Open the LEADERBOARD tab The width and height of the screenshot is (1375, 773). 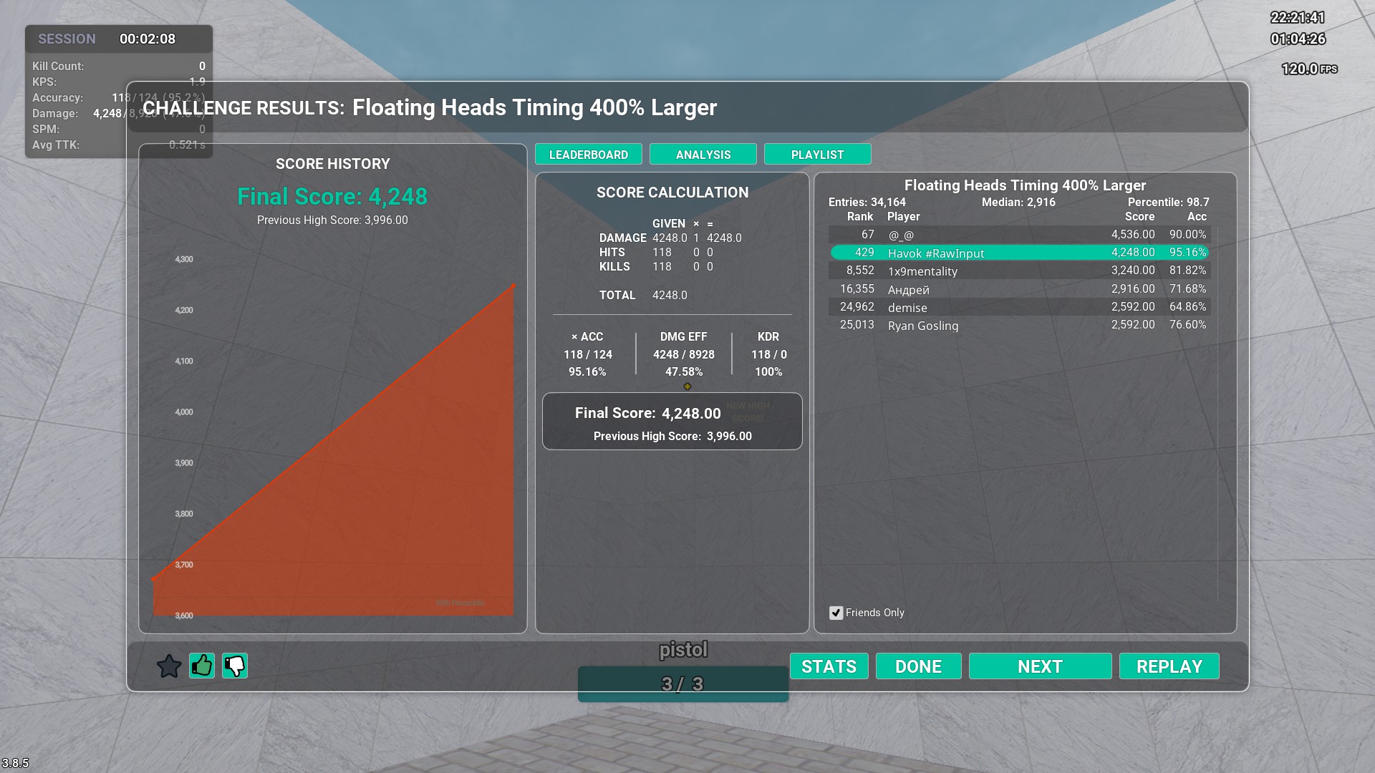pos(588,155)
